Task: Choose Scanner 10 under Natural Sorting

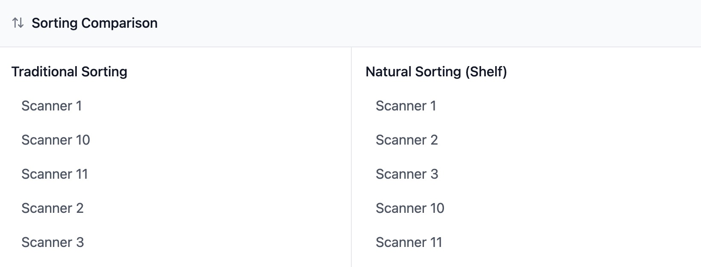Action: 410,208
